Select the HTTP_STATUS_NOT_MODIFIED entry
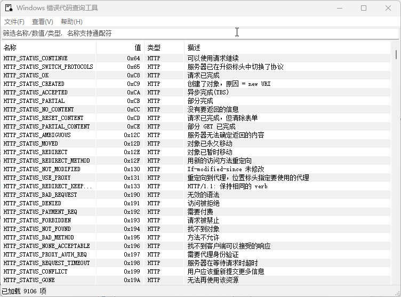Viewport: 401px width, 297px height. 196,169
